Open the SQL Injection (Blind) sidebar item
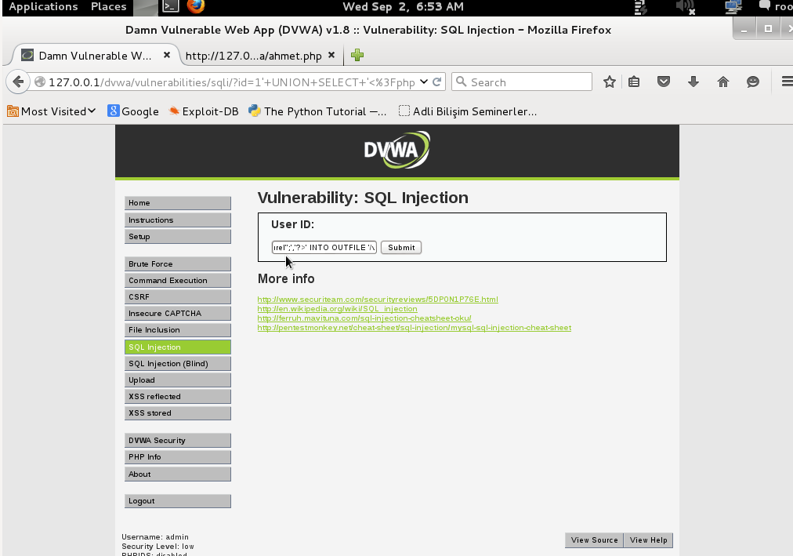Image resolution: width=793 pixels, height=556 pixels. click(177, 364)
